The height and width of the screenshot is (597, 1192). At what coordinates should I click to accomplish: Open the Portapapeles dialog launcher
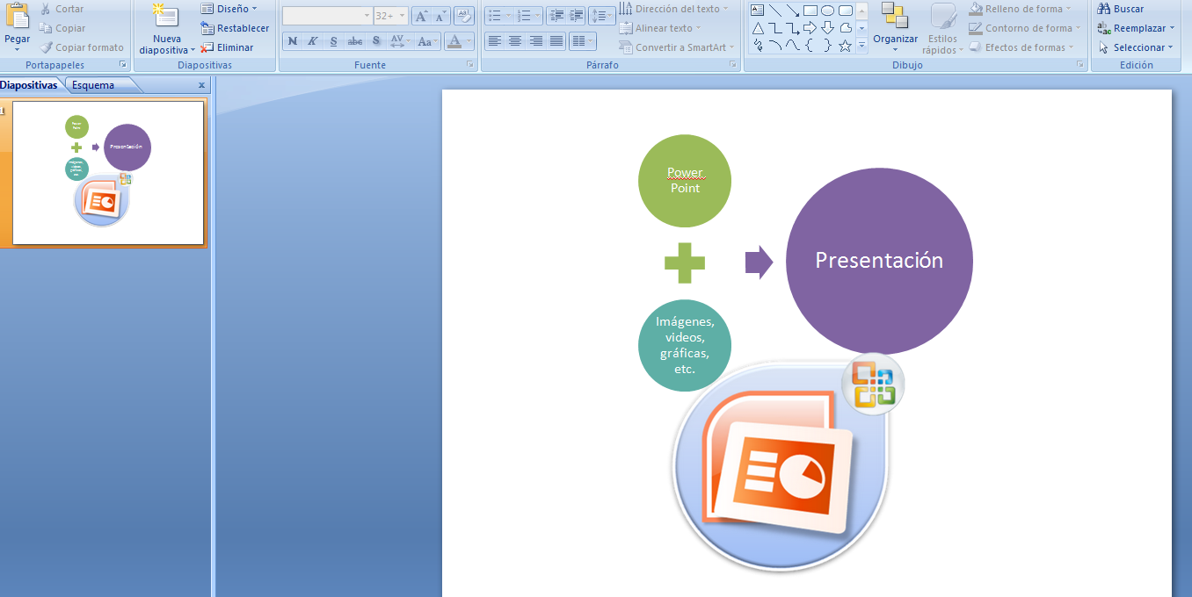point(123,65)
